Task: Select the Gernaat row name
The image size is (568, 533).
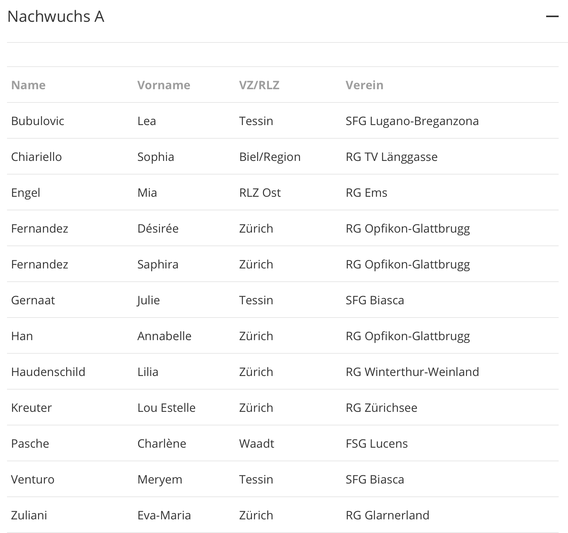Action: point(33,300)
